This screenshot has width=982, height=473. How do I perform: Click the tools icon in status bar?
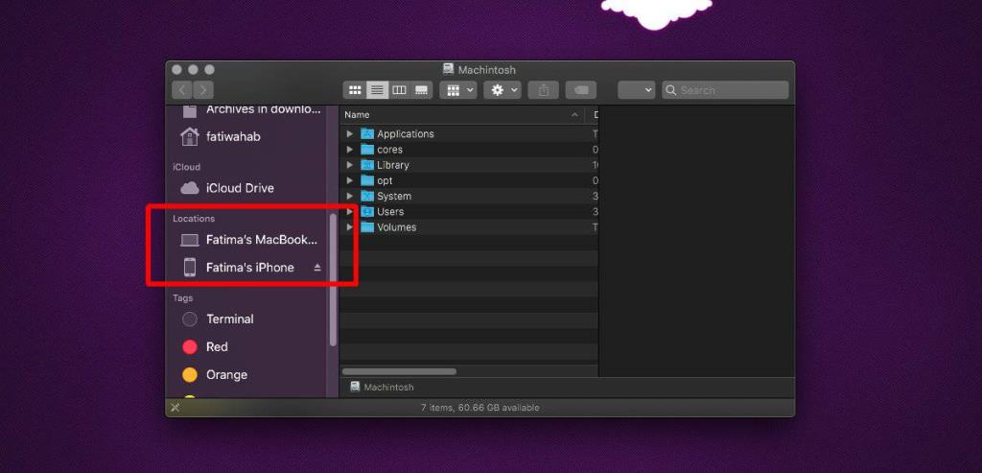(175, 408)
